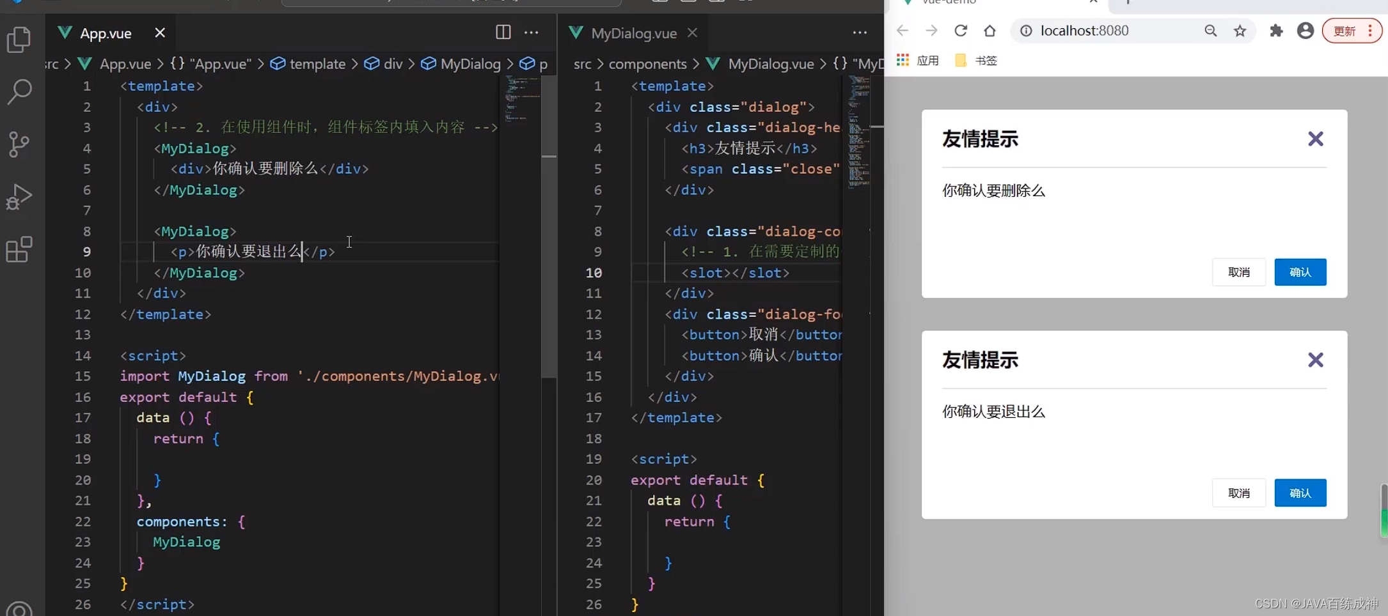
Task: Switch to the MyDialog.vue tab
Action: [x=634, y=33]
